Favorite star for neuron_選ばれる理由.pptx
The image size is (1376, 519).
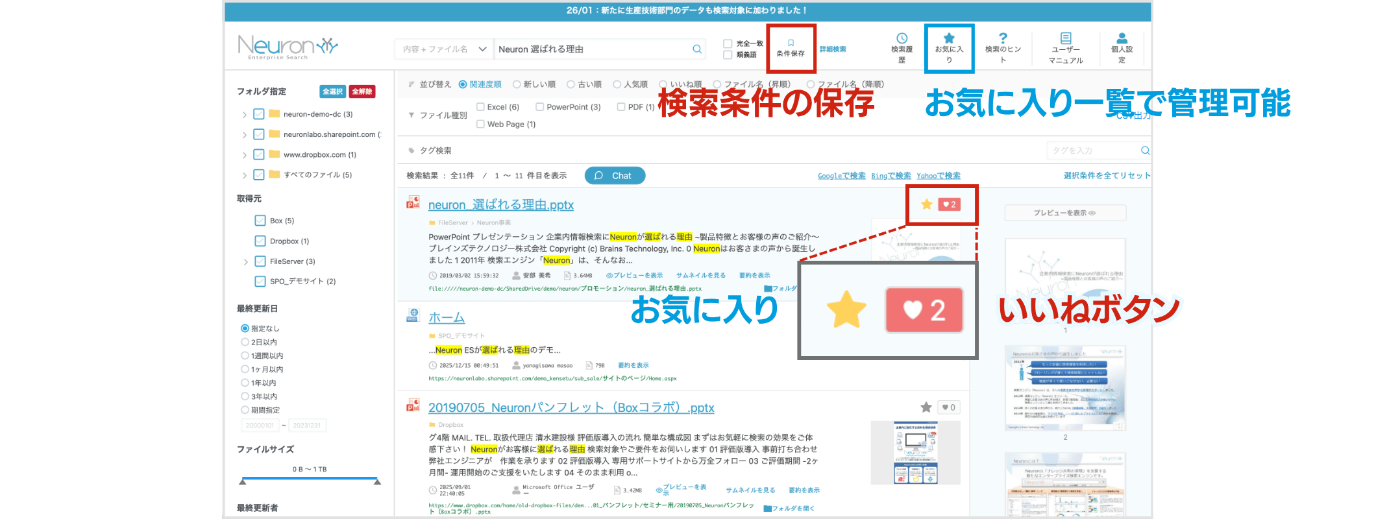(x=927, y=204)
